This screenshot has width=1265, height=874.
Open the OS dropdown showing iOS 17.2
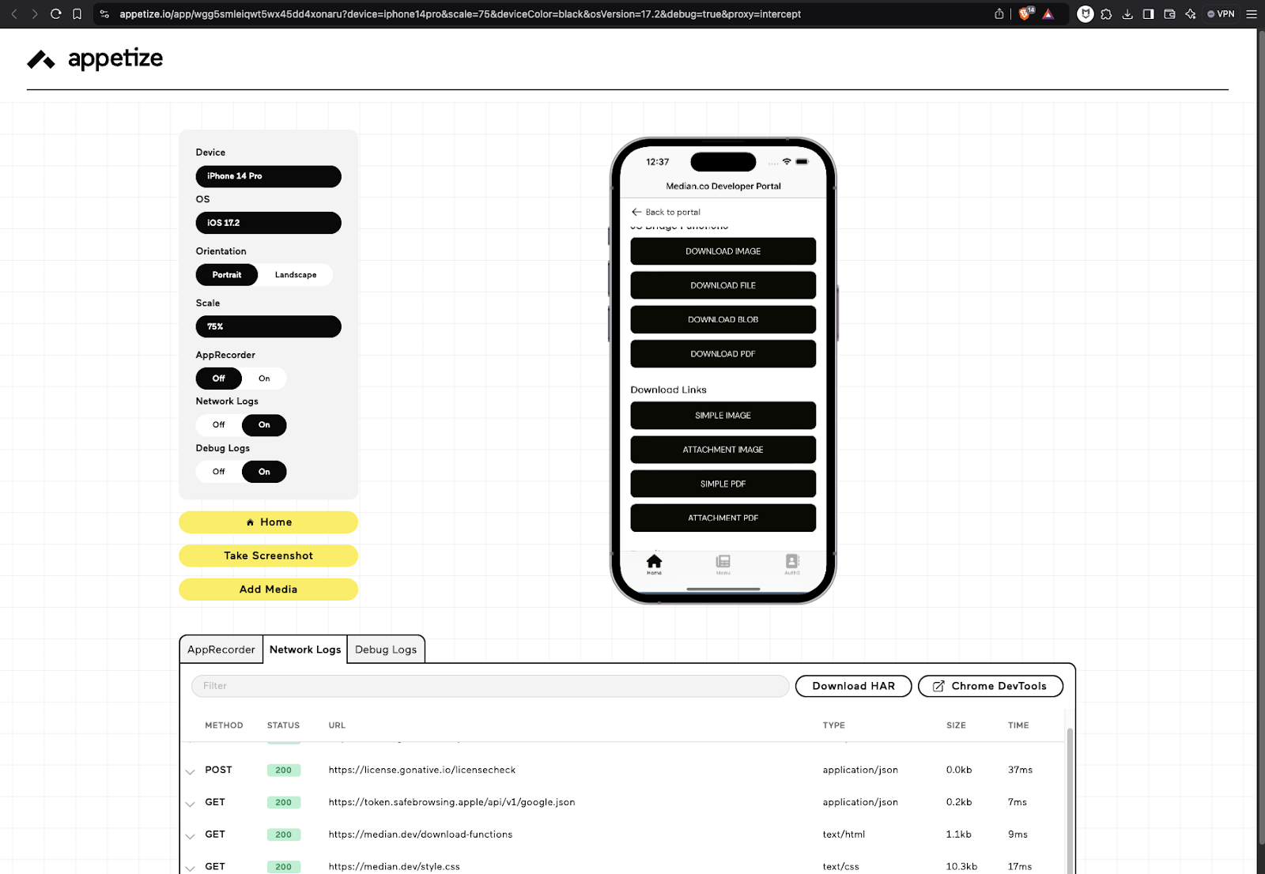click(x=268, y=223)
